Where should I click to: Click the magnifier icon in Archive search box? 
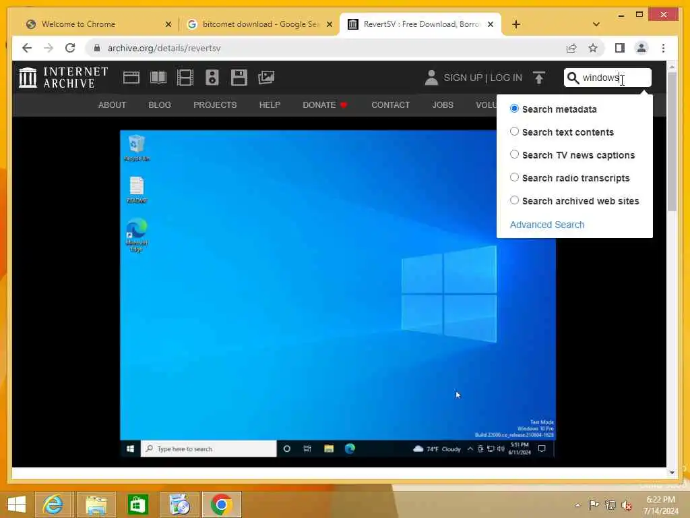coord(573,78)
